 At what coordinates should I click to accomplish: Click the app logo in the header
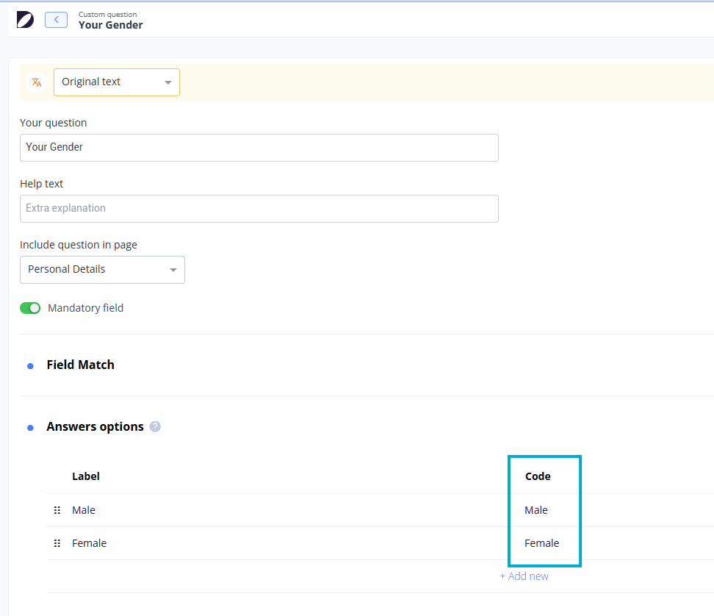click(x=25, y=20)
